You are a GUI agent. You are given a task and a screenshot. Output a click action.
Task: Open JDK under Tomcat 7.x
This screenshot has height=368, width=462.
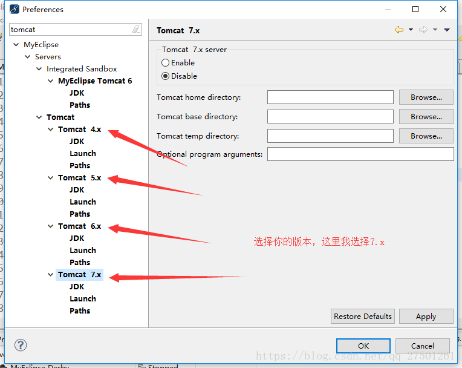click(x=77, y=287)
